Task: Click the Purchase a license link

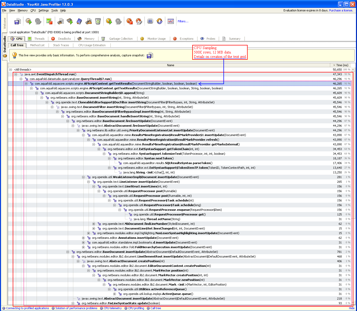Action: pos(341,10)
